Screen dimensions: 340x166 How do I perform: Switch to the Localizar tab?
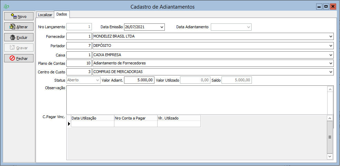pos(45,15)
